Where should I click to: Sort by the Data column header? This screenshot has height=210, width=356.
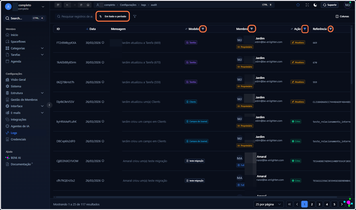pyautogui.click(x=91, y=29)
